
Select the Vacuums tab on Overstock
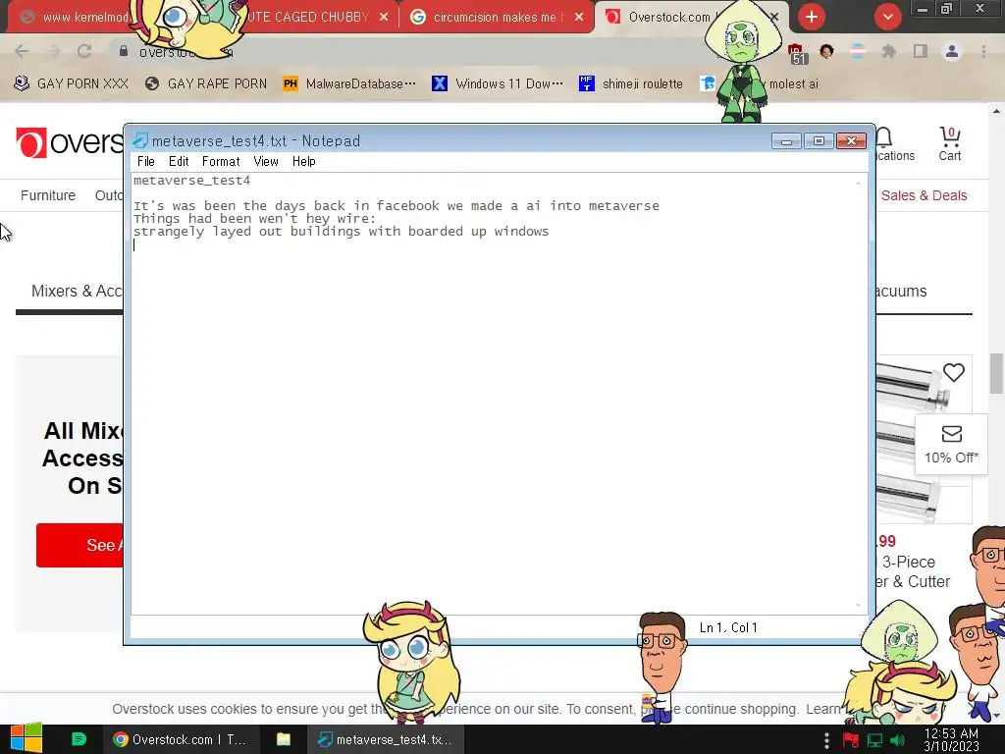[x=901, y=291]
